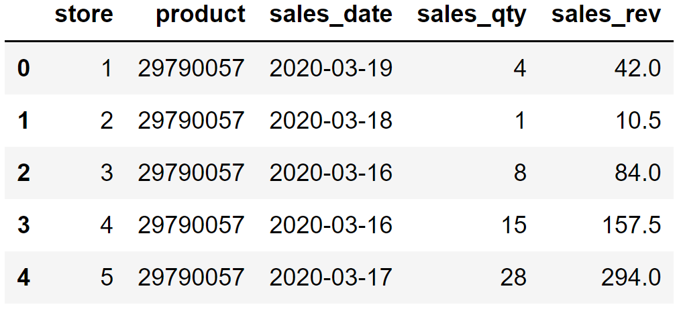Select the date cell 2020-03-18
Image resolution: width=679 pixels, height=309 pixels.
[x=331, y=121]
